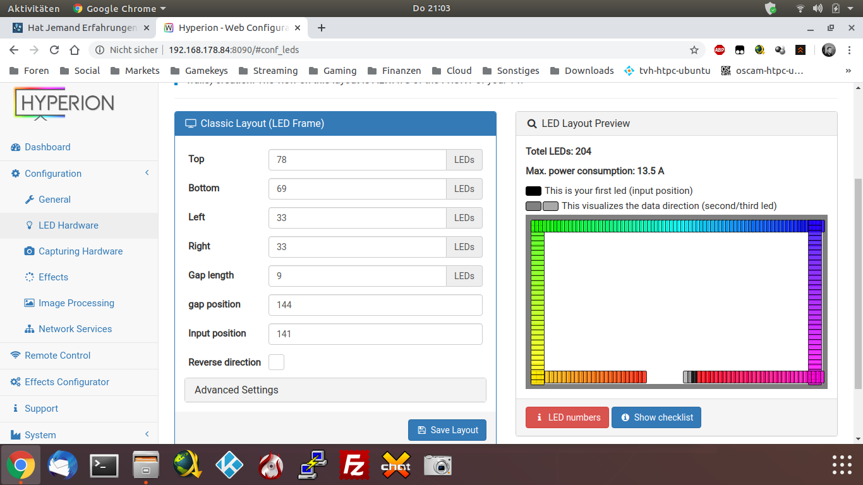Screen dimensions: 863x485
Task: Reload the current page
Action: (54, 50)
